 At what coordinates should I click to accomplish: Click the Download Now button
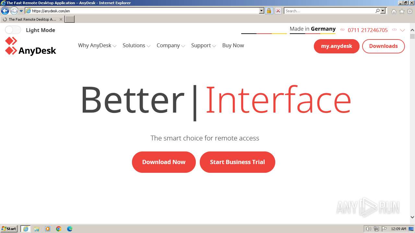tap(164, 162)
